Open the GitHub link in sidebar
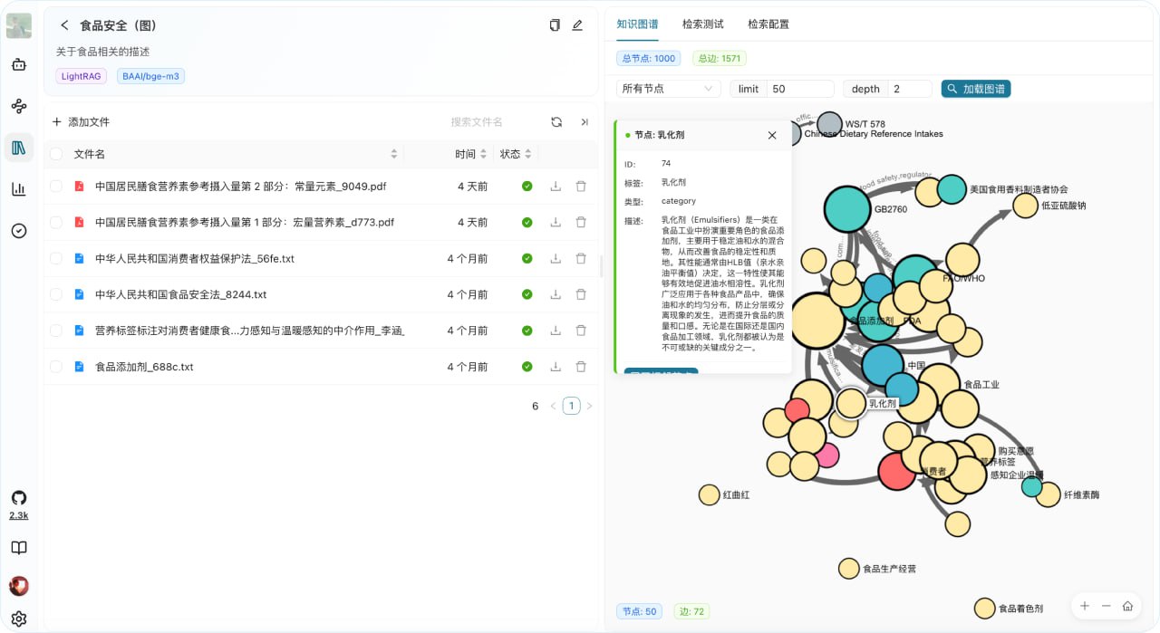1160x633 pixels. point(19,498)
